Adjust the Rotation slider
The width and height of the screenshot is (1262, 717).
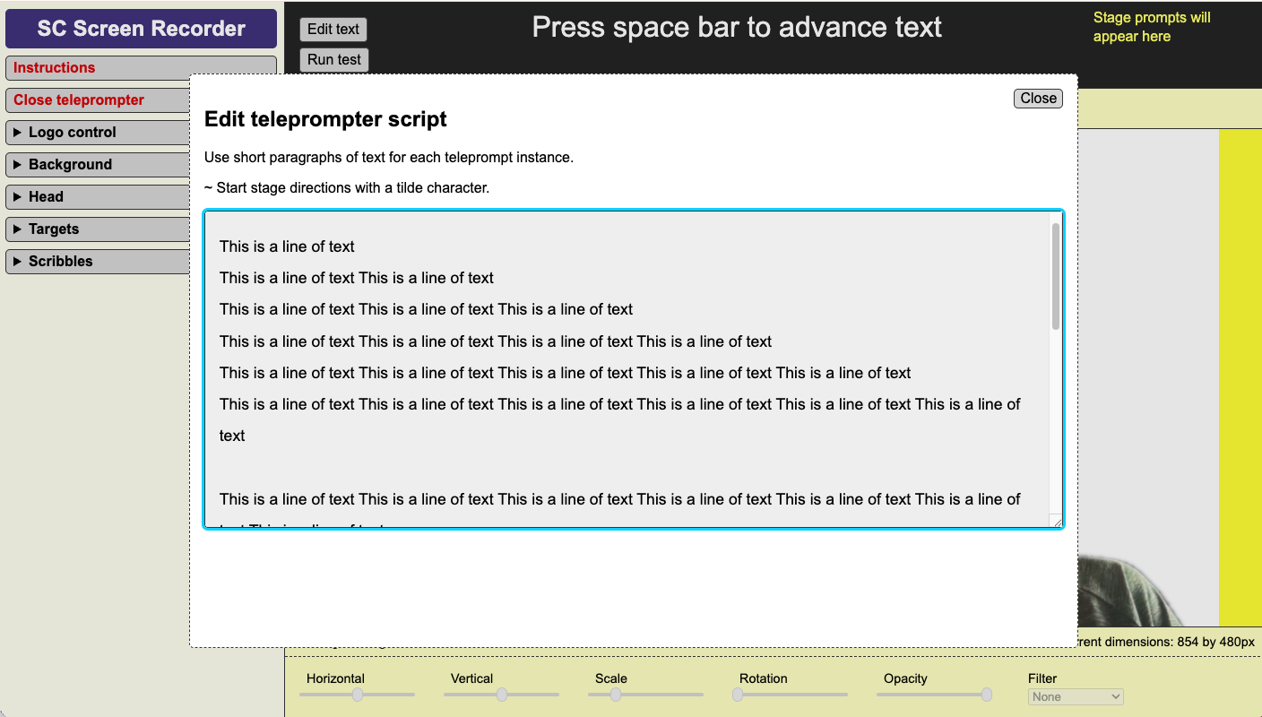click(x=790, y=695)
